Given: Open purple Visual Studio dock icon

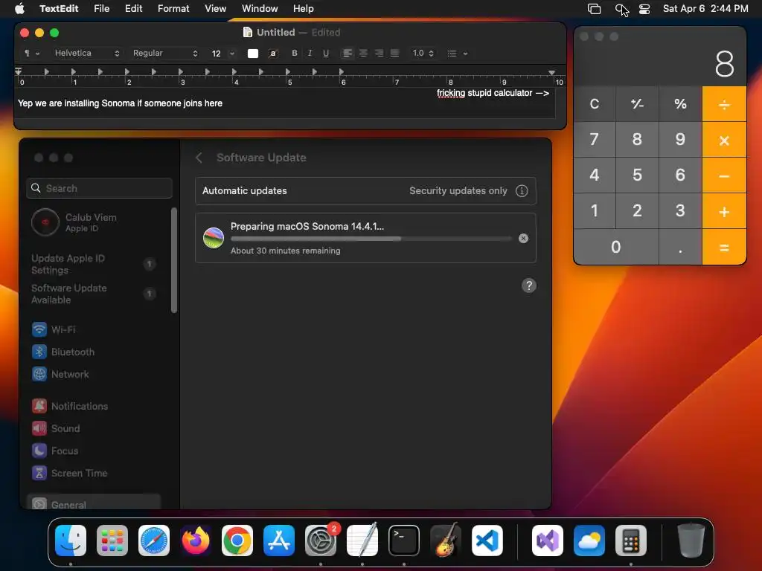Looking at the screenshot, I should [548, 541].
